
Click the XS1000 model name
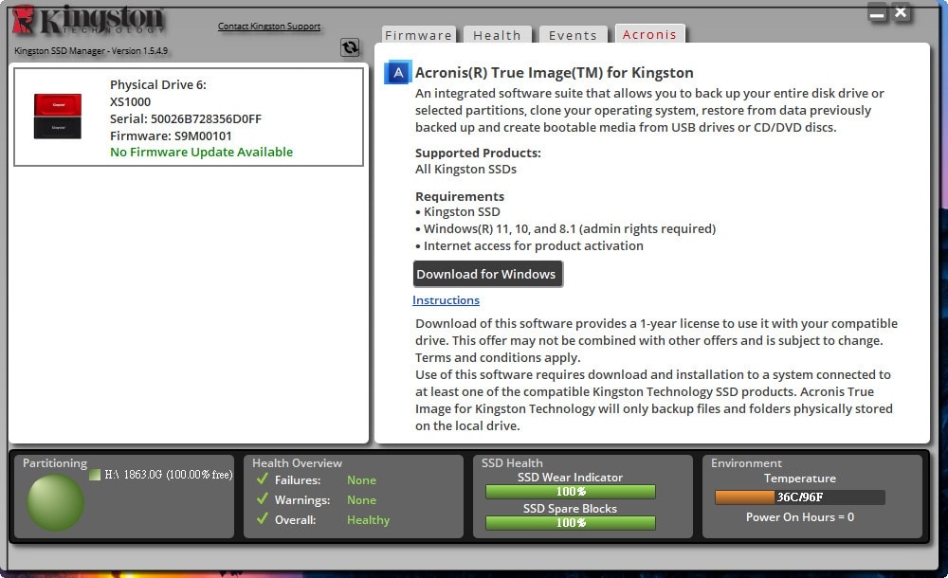click(x=130, y=101)
